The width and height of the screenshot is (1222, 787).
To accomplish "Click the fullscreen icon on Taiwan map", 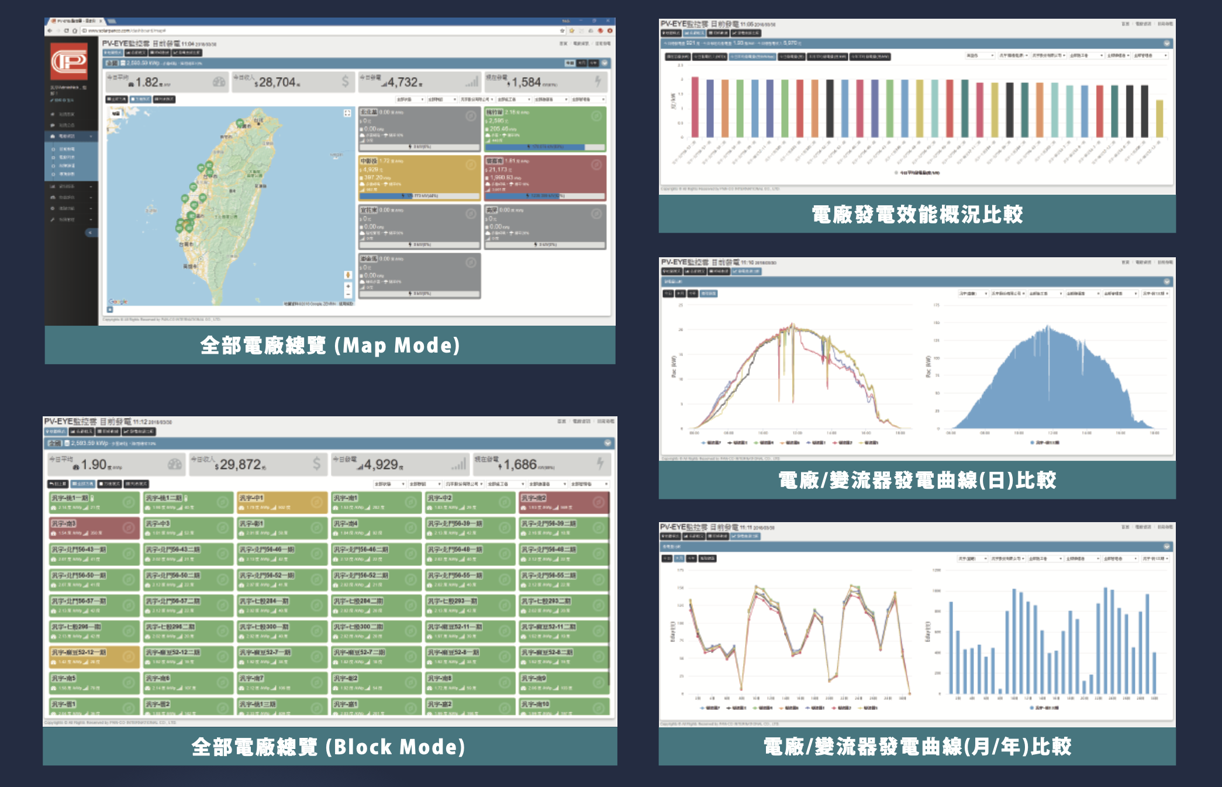I will click(x=347, y=113).
